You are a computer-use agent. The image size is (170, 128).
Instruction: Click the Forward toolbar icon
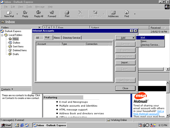(52, 14)
